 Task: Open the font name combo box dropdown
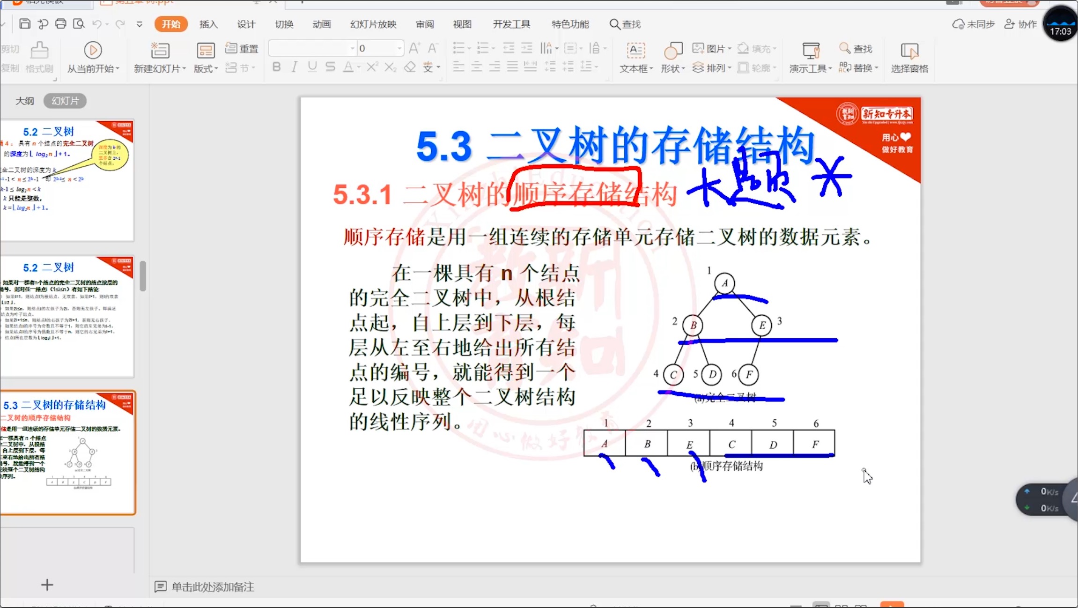(353, 48)
